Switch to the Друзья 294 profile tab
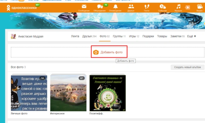This screenshot has width=205, height=123. pos(89,36)
